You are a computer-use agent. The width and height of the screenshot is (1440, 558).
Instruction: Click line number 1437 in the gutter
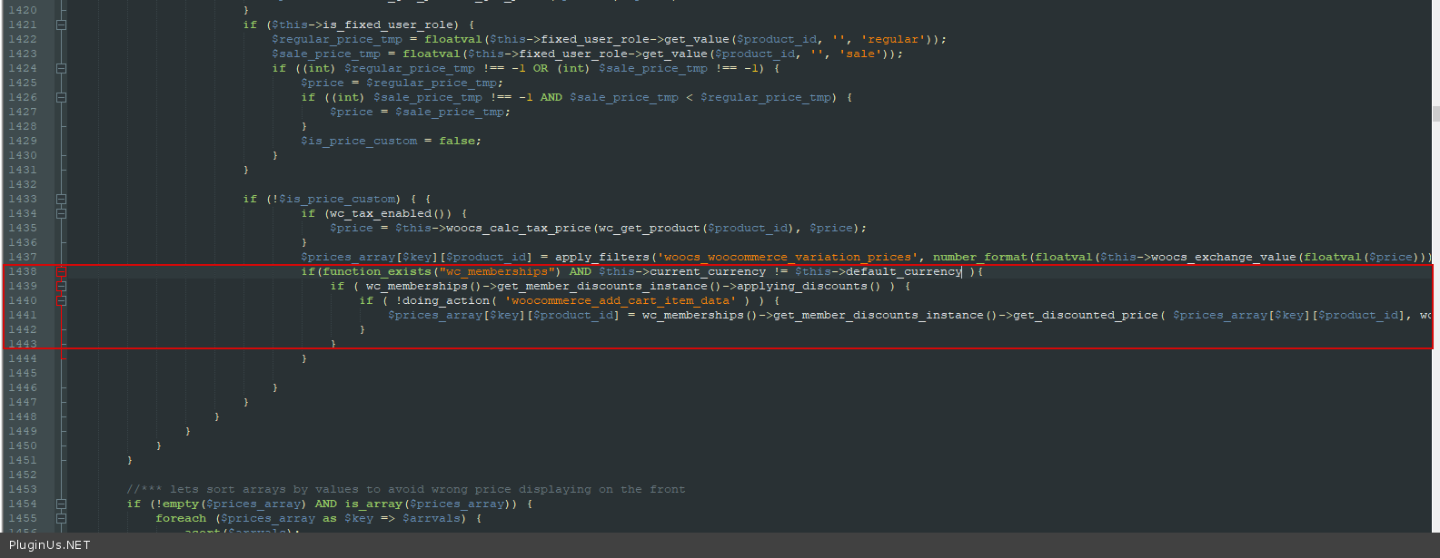pos(23,257)
